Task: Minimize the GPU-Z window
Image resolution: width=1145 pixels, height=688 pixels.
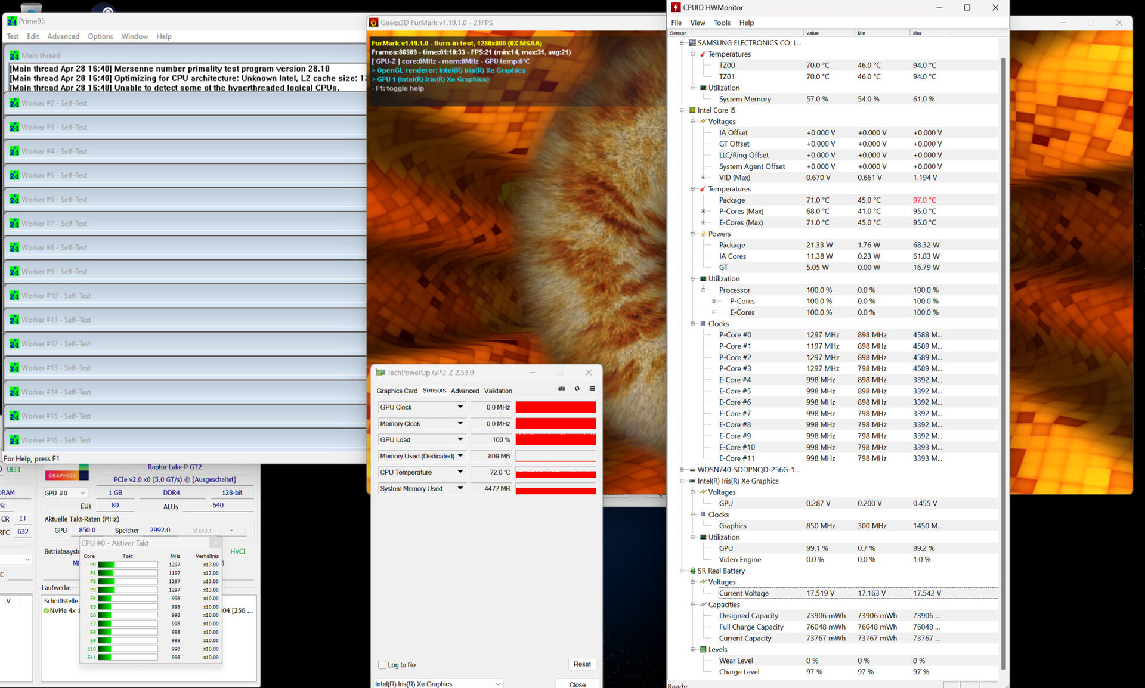Action: point(533,373)
